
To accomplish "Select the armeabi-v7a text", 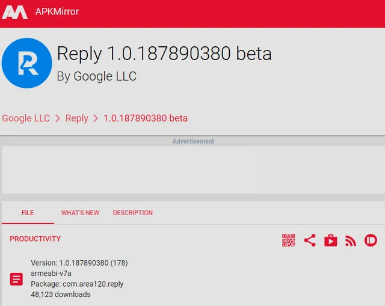I will [x=51, y=273].
